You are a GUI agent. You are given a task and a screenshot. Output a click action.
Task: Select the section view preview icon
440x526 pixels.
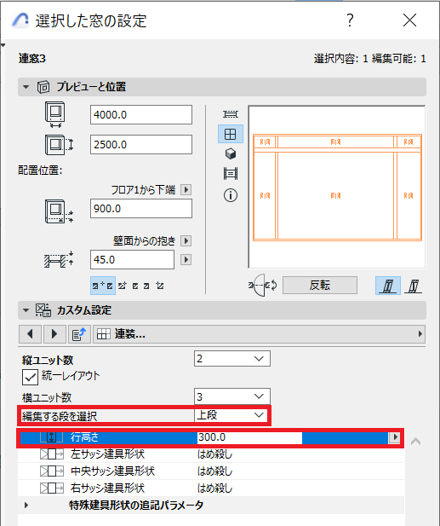pyautogui.click(x=231, y=174)
